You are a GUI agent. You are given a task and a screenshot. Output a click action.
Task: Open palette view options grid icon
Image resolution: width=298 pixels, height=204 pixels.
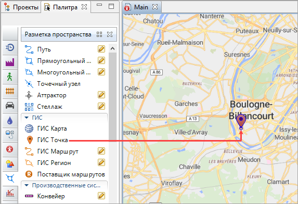coord(99,34)
